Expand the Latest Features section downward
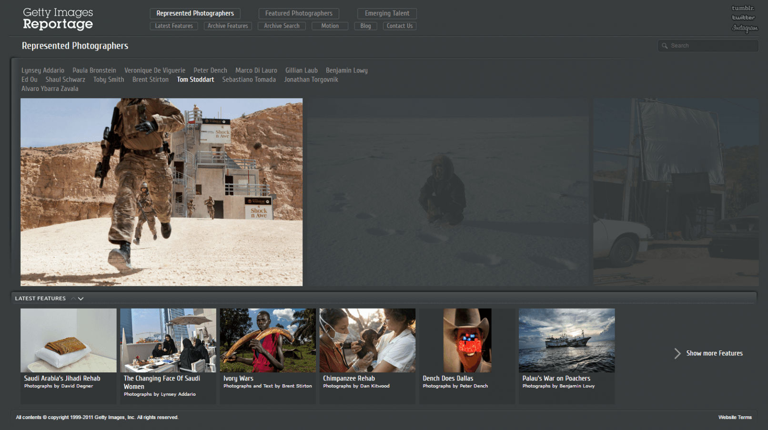This screenshot has height=430, width=768. [x=80, y=299]
